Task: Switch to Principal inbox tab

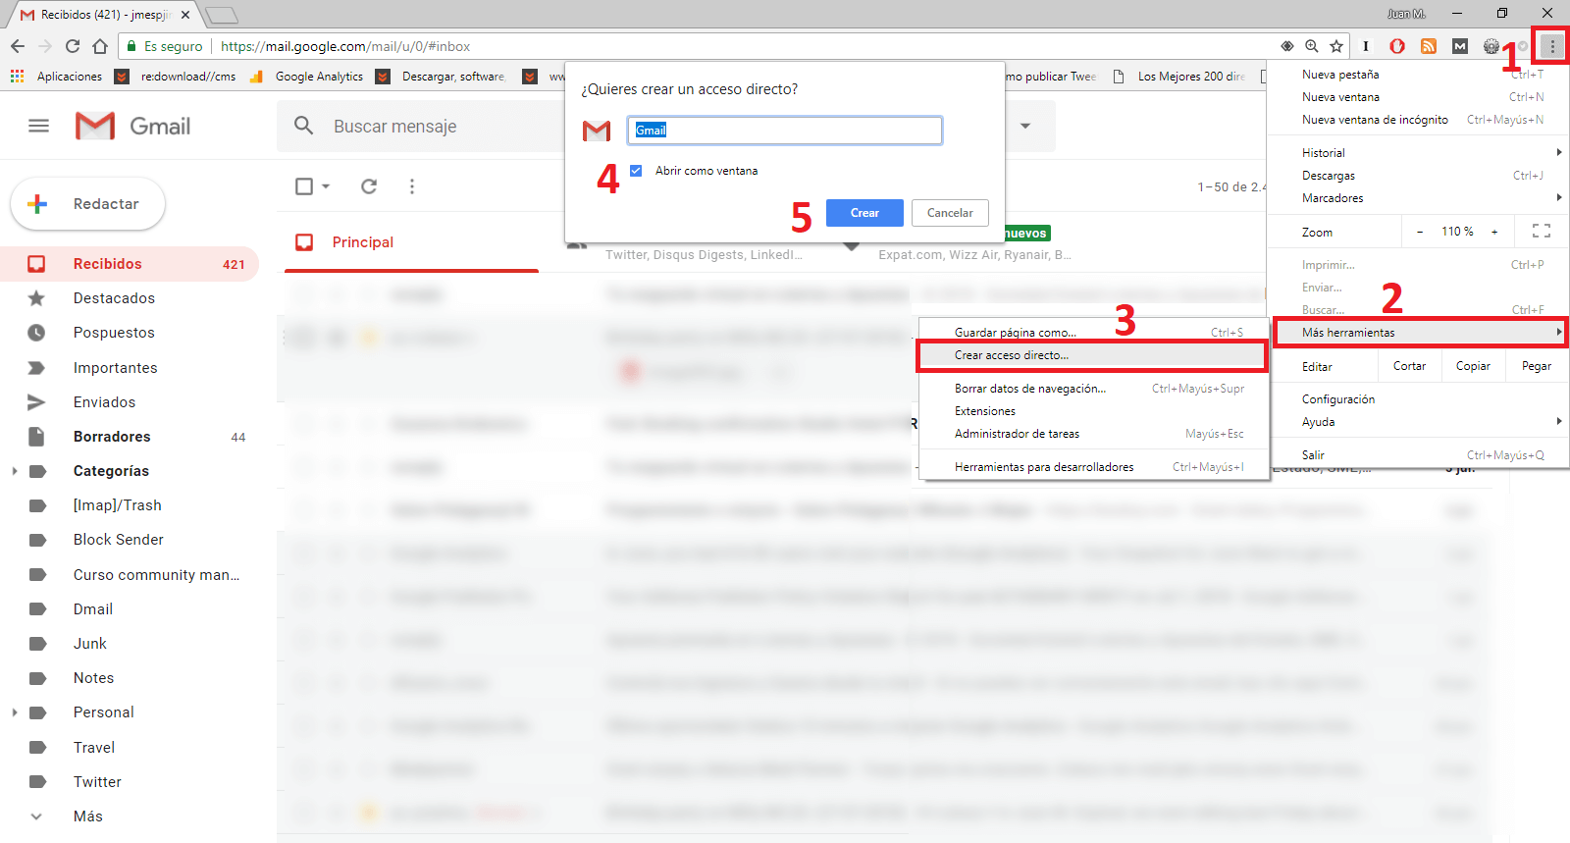Action: [x=411, y=242]
